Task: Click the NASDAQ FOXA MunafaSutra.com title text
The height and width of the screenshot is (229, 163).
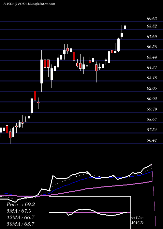Action: 29,4
